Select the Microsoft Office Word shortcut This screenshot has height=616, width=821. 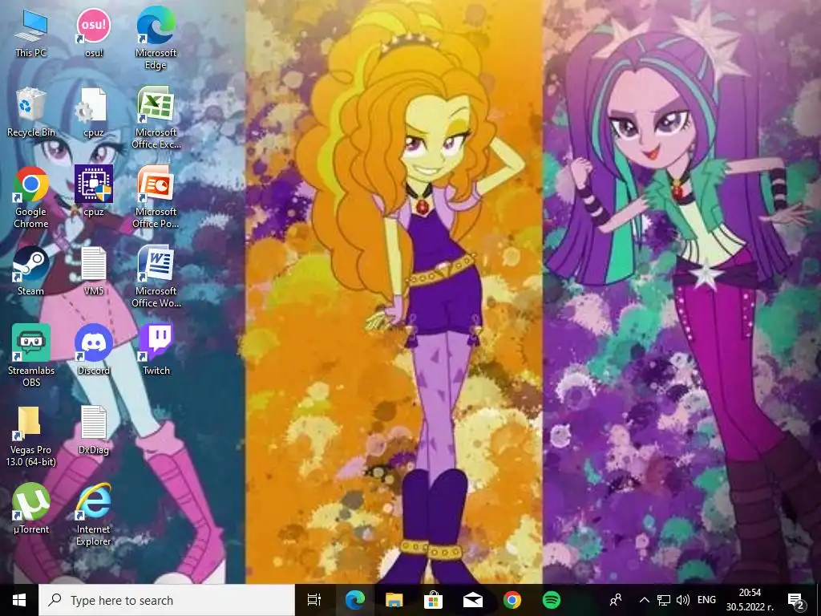pos(156,277)
